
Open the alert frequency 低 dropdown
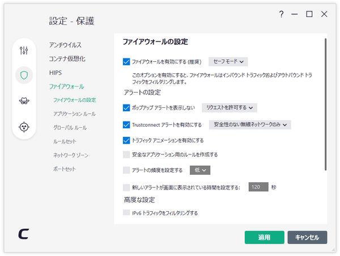pyautogui.click(x=200, y=170)
